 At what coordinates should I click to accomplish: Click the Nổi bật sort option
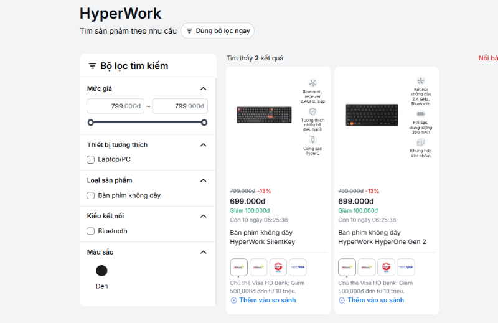click(x=488, y=58)
